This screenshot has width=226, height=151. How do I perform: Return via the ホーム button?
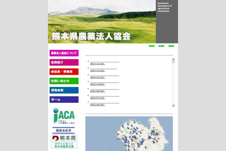pos(64,100)
